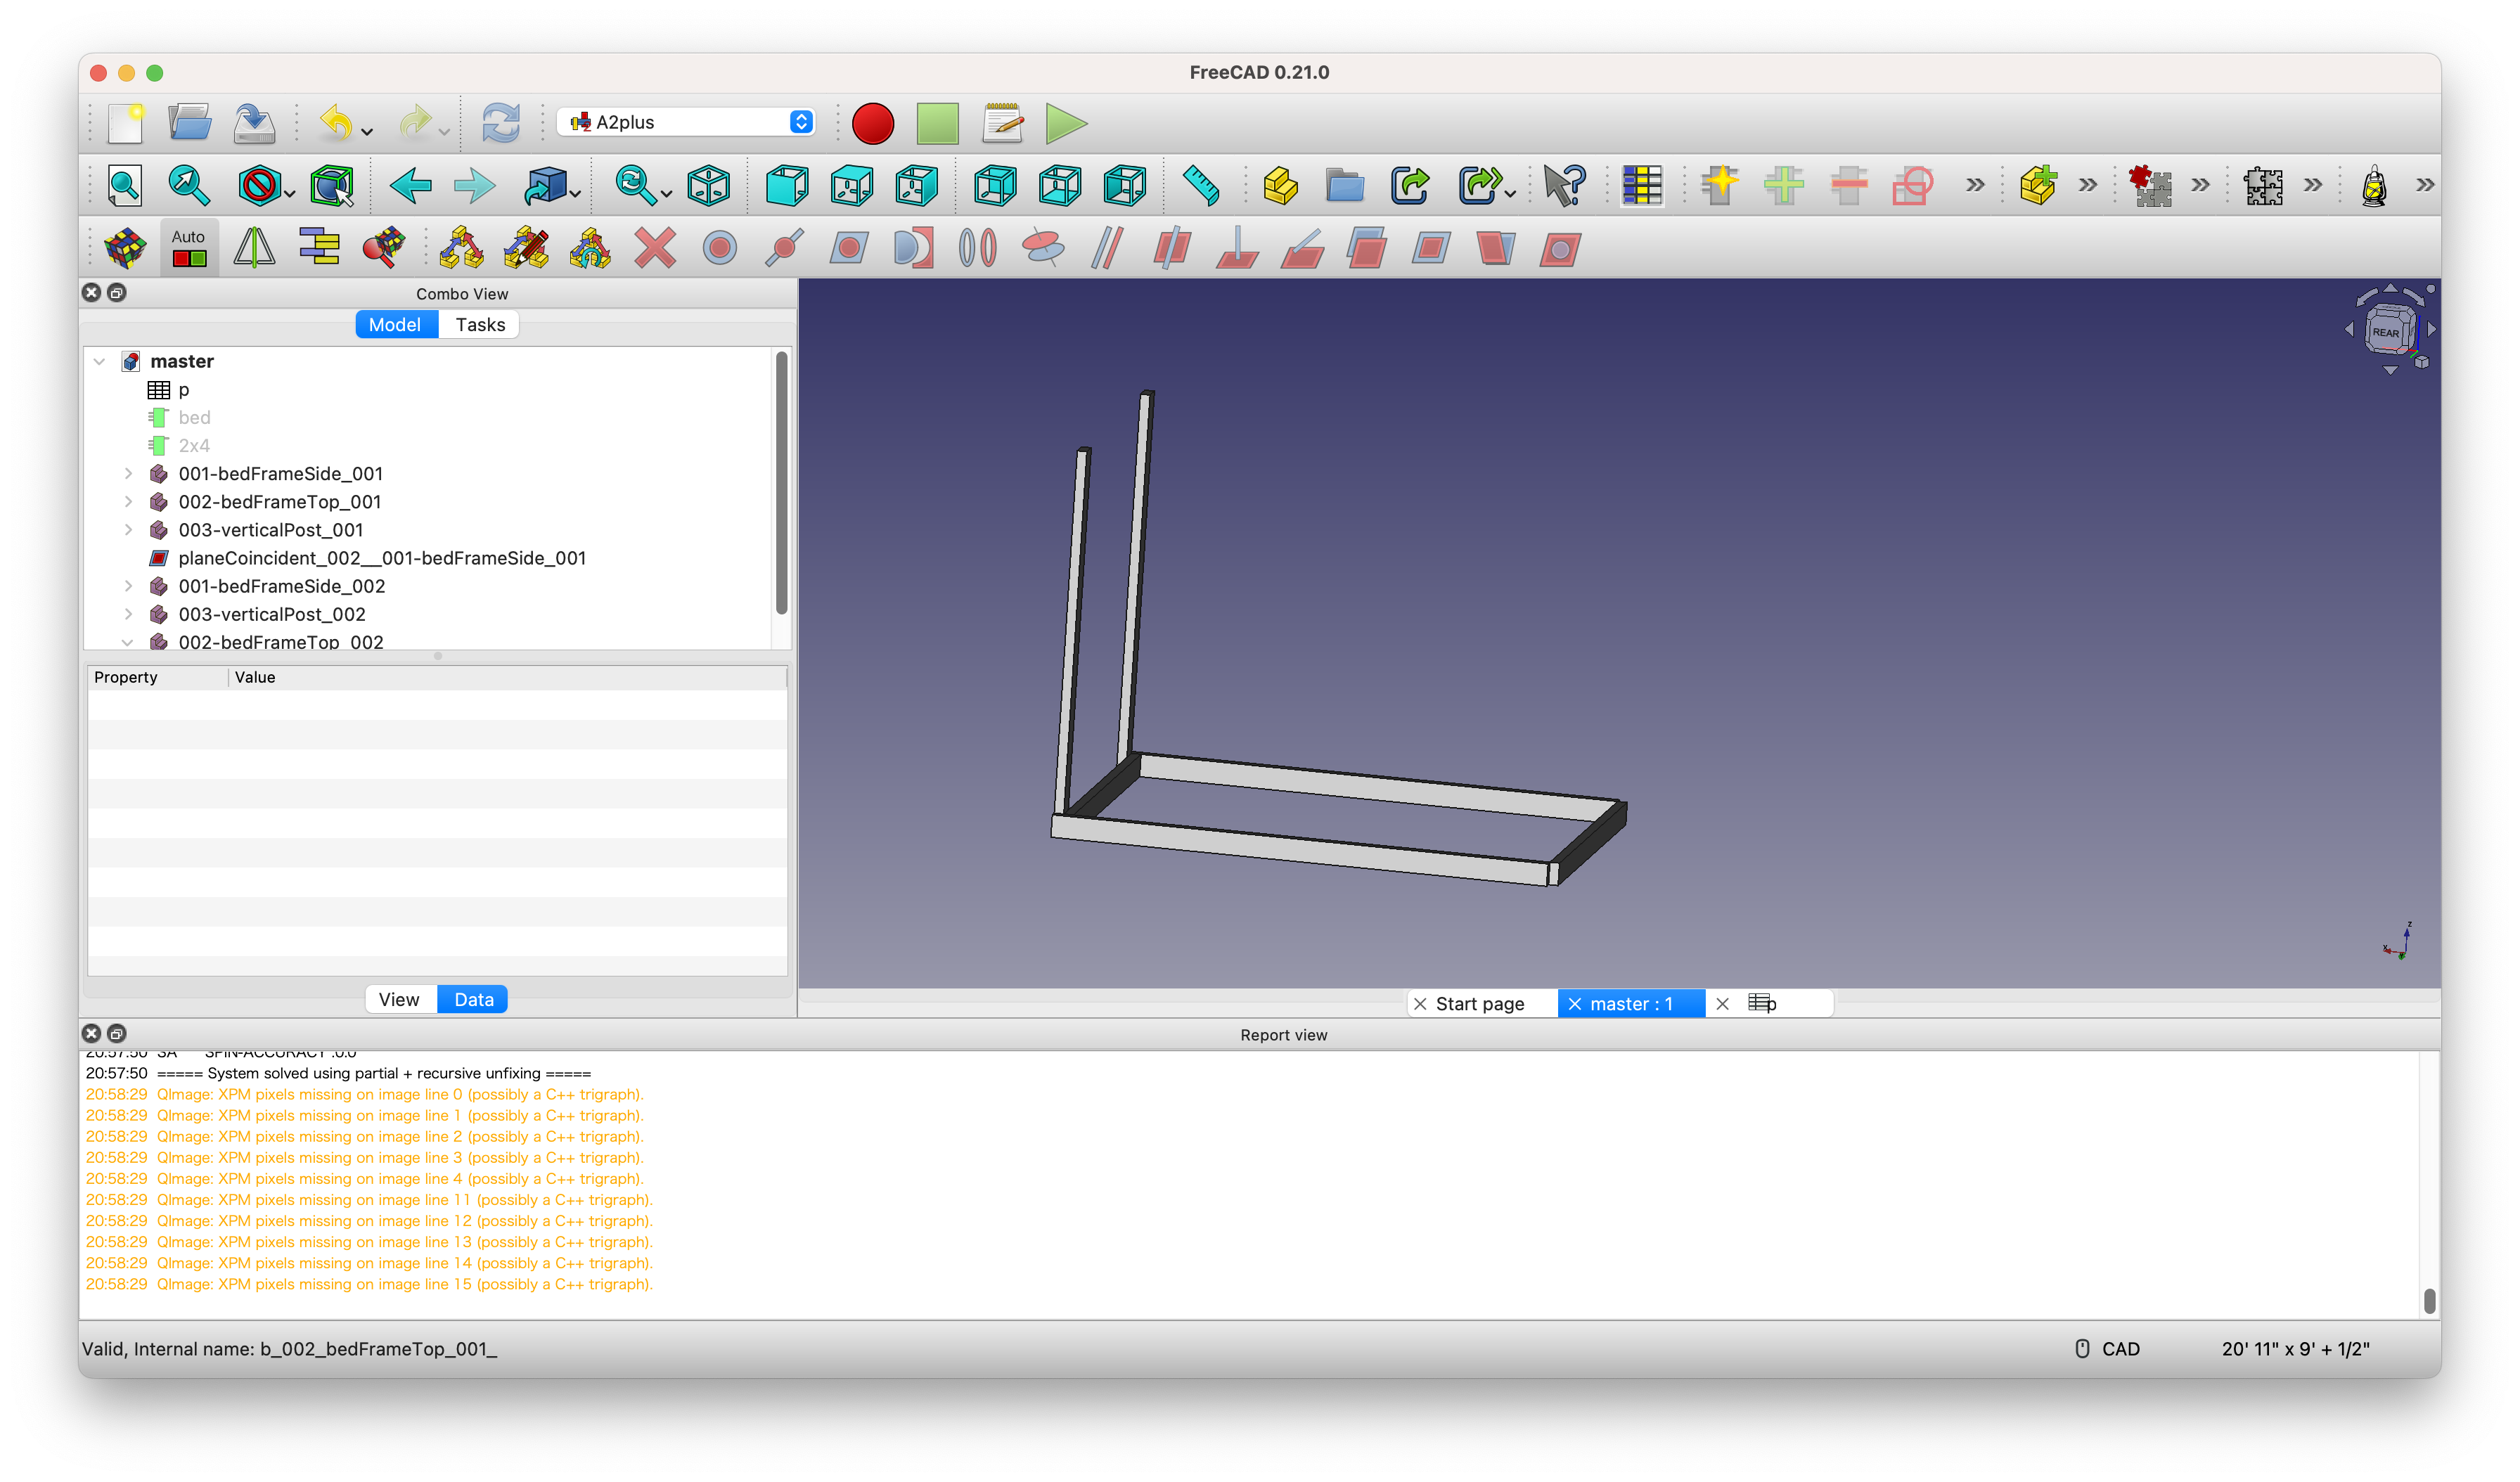Collapse the master document tree node
Screen dimensions: 2520x1482
click(99, 361)
